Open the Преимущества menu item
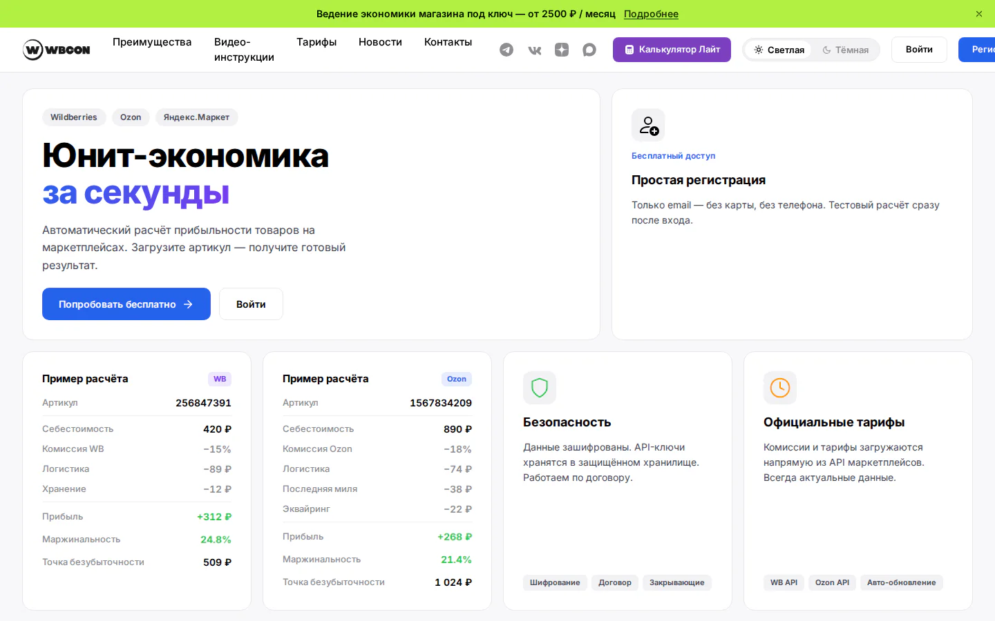 pyautogui.click(x=152, y=42)
